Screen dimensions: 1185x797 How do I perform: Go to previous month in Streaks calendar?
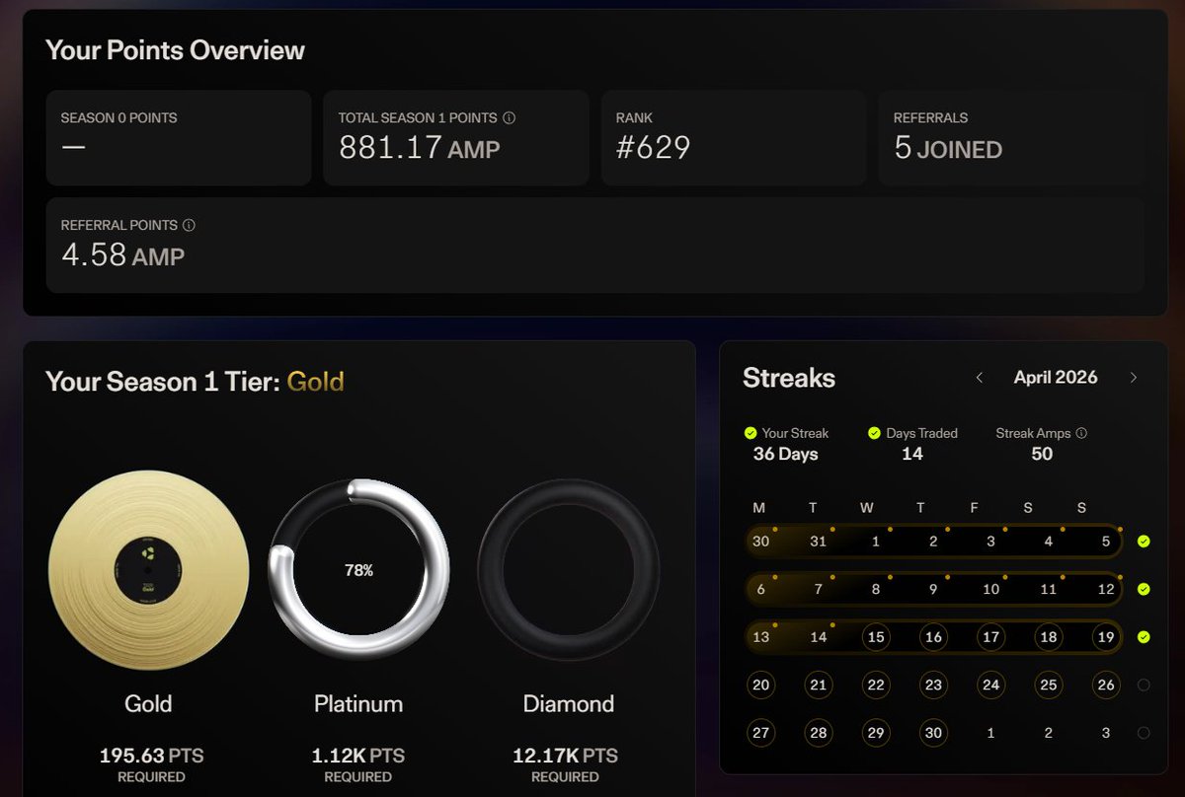[980, 378]
